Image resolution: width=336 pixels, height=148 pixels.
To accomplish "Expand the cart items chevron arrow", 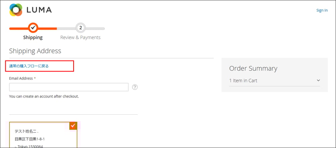I will [318, 80].
